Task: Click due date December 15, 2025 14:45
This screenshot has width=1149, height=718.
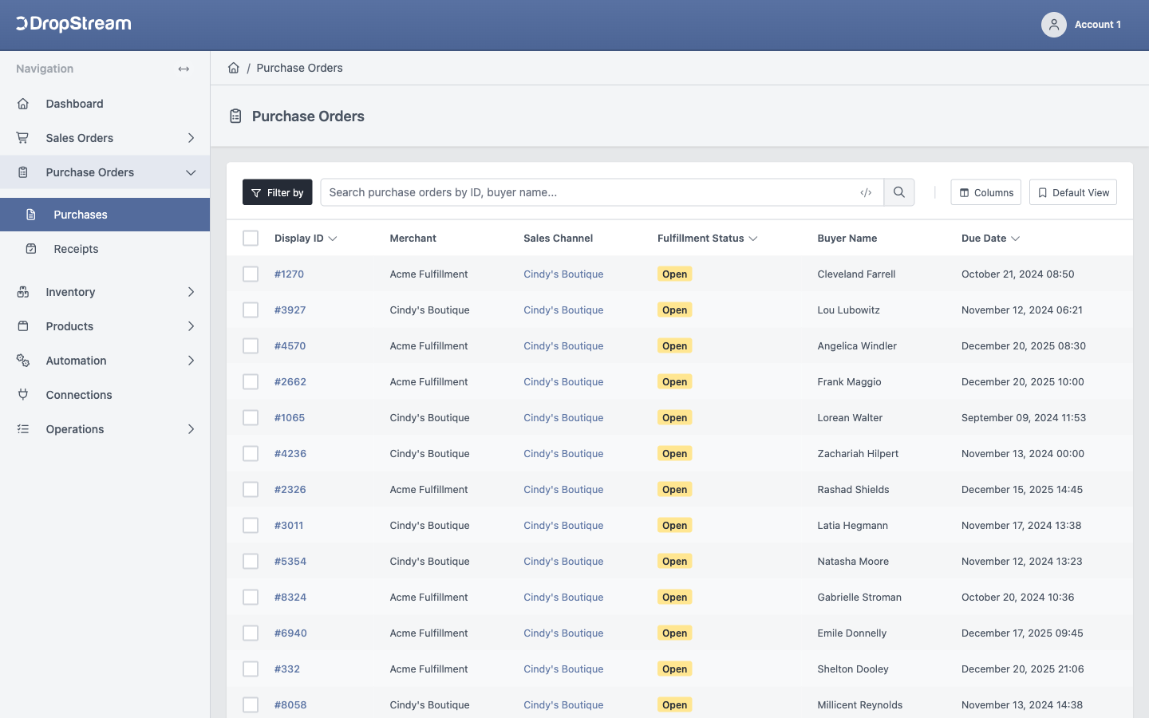Action: 1022,489
